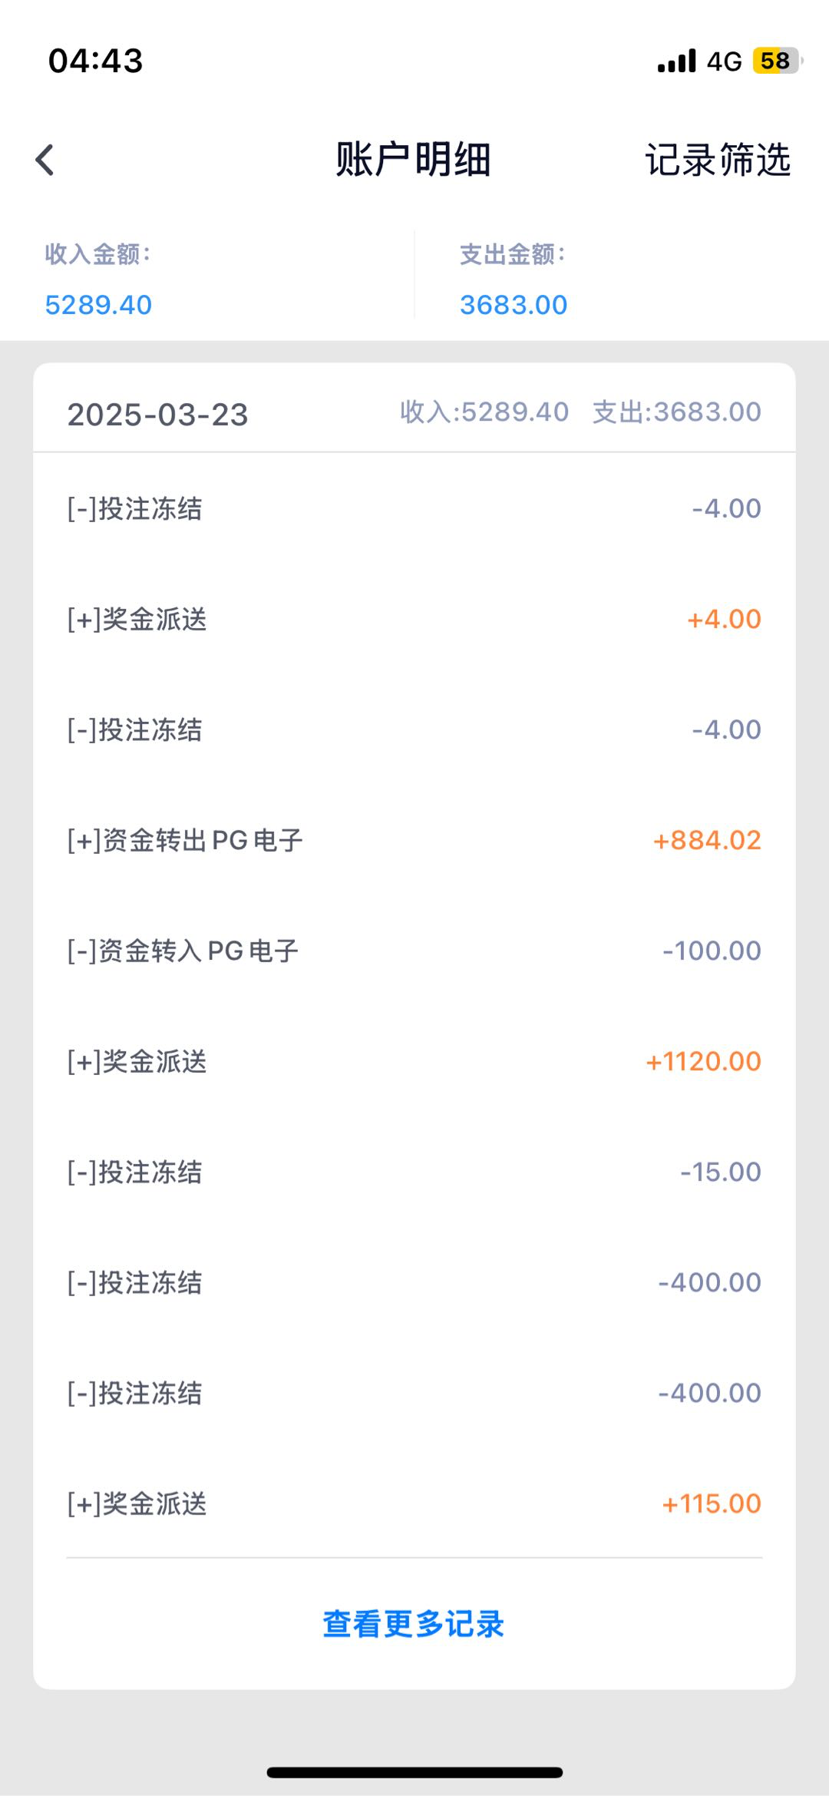Tap the 支出金额 3683.00 total

click(513, 305)
